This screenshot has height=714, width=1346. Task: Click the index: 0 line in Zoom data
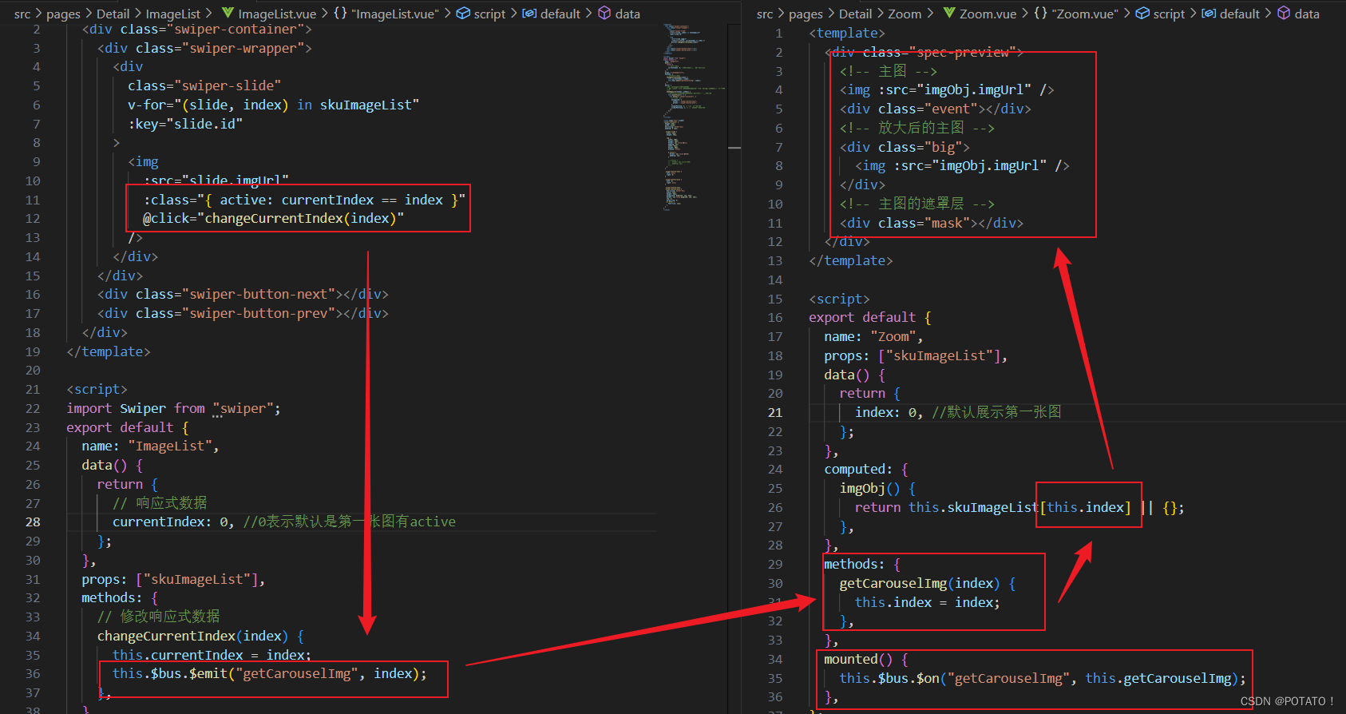point(958,412)
